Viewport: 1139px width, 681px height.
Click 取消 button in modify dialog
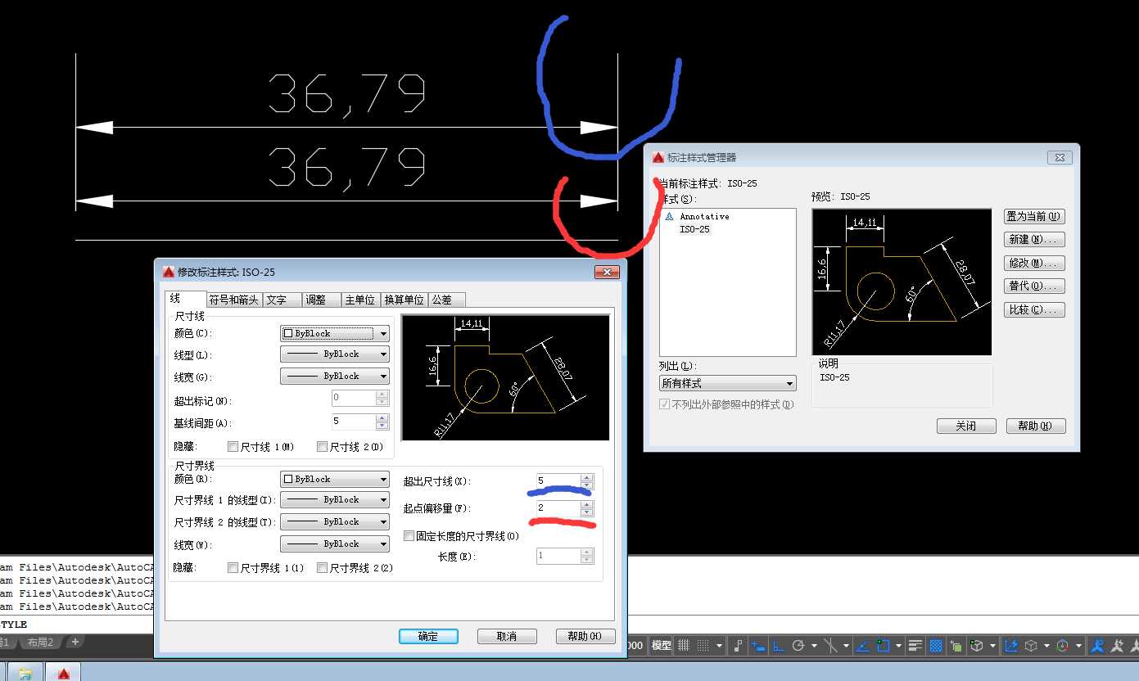point(507,636)
